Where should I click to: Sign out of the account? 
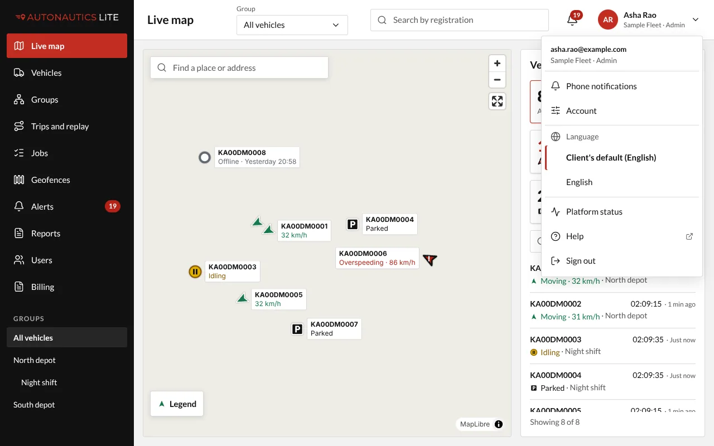click(x=622, y=261)
